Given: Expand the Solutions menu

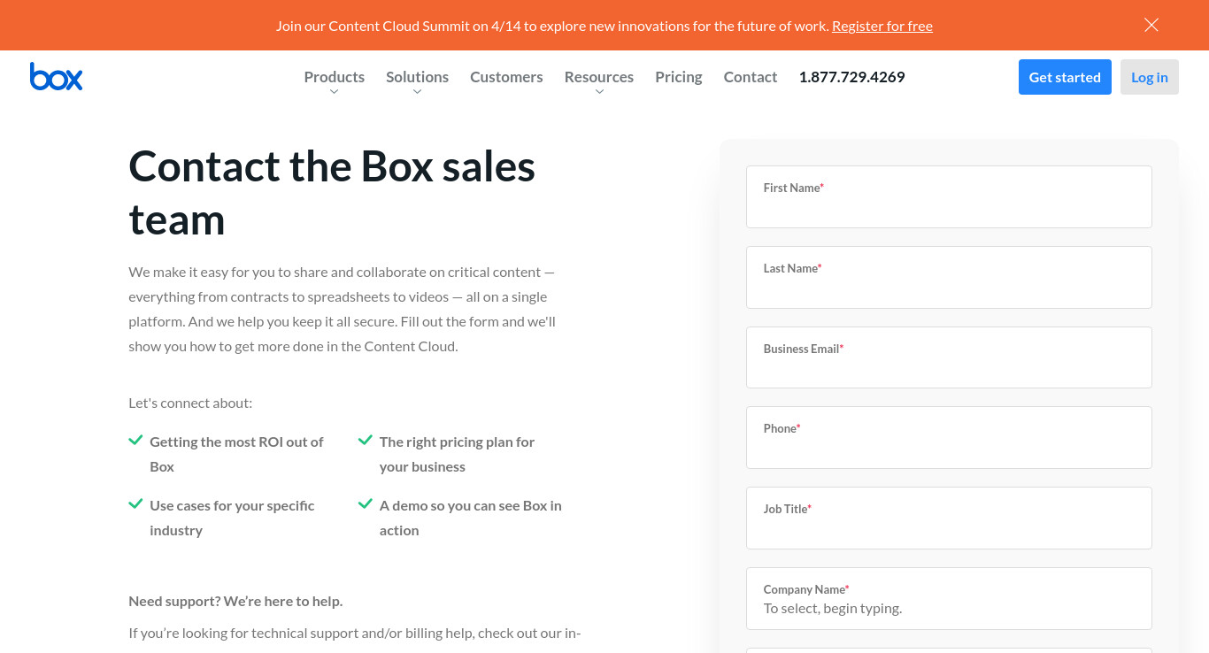Looking at the screenshot, I should 417,77.
